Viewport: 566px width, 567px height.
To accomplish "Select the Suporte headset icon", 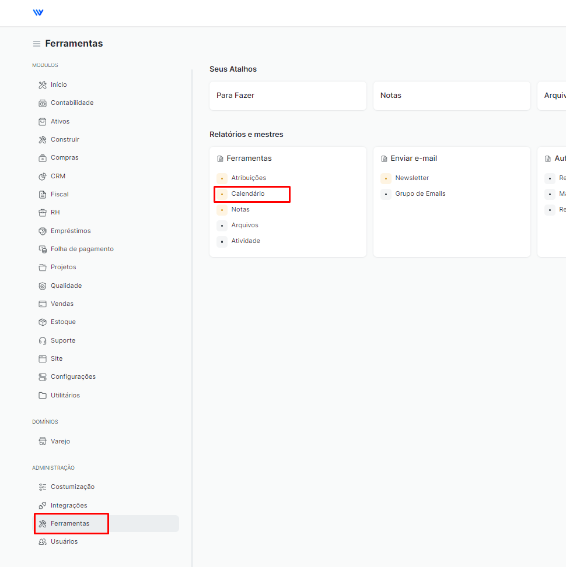I will pos(43,340).
